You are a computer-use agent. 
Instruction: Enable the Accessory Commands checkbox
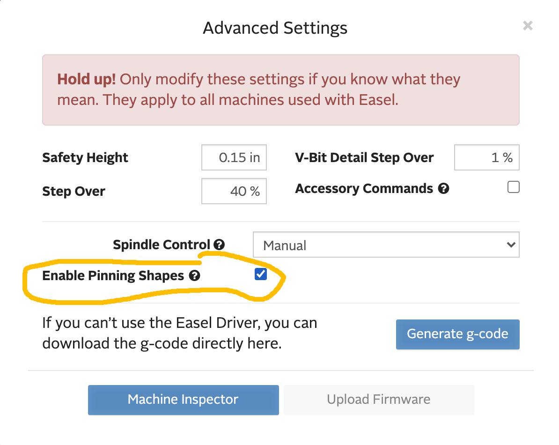point(514,187)
